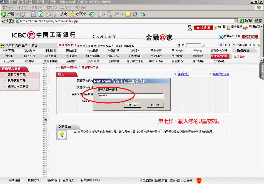Open the 收藏(A) menu
Screen dimensions: 264x184
pos(51,7)
